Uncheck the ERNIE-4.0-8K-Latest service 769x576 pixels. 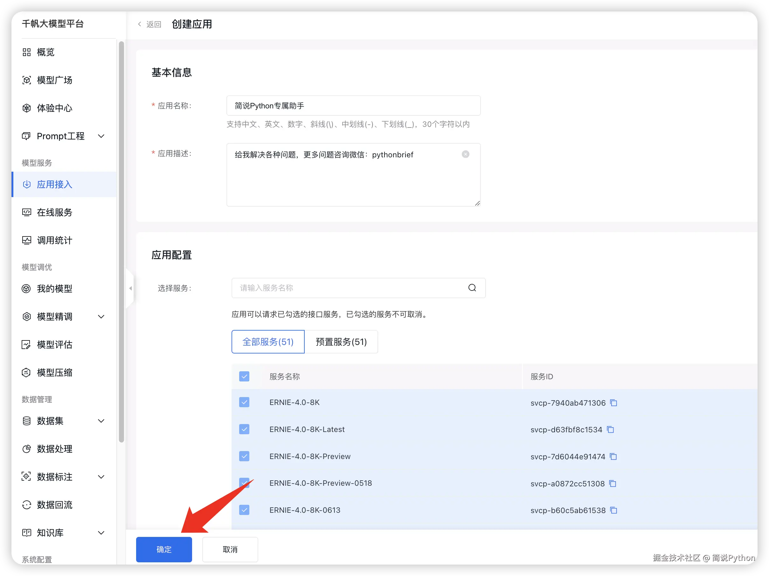click(x=244, y=429)
